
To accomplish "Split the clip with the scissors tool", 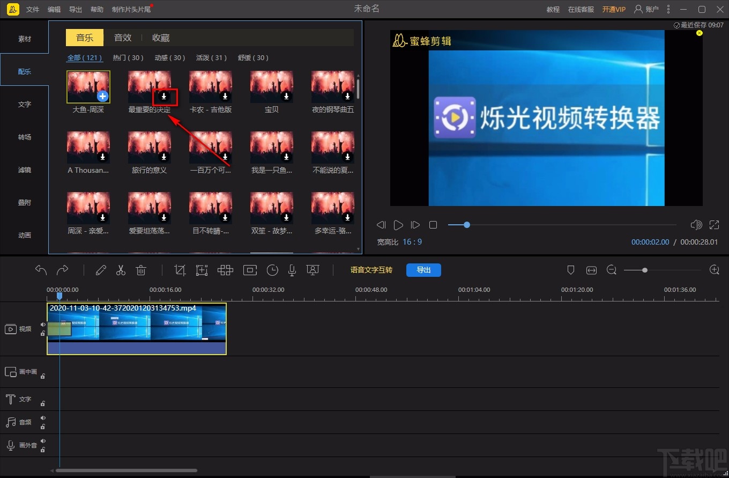I will (x=121, y=270).
